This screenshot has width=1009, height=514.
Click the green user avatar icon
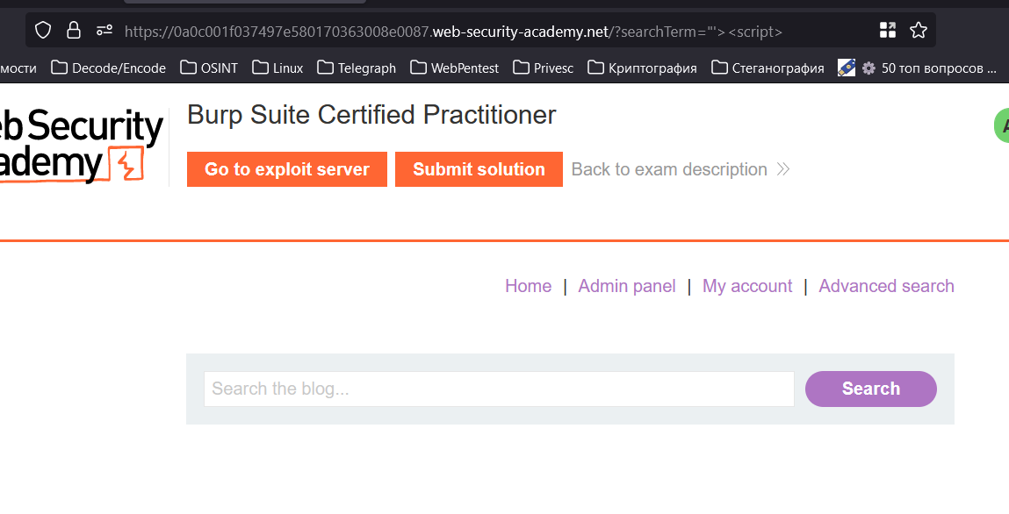(1001, 125)
